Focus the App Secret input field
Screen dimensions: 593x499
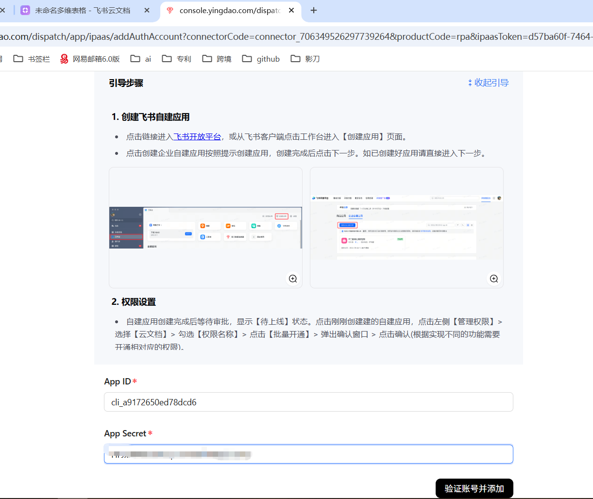point(308,454)
